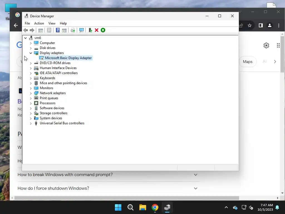
Task: Expand DVD/CD-ROM drives category
Action: (31, 63)
